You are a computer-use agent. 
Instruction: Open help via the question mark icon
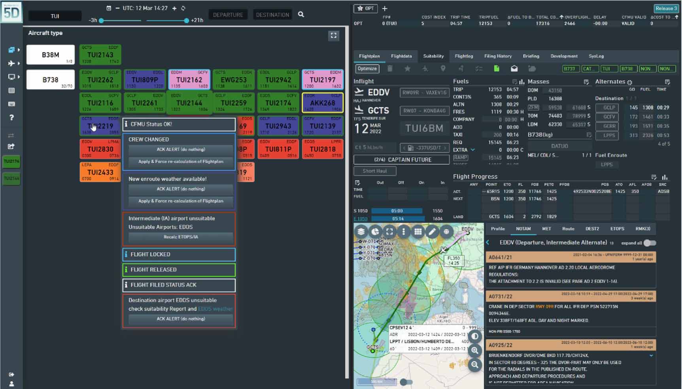tap(12, 118)
